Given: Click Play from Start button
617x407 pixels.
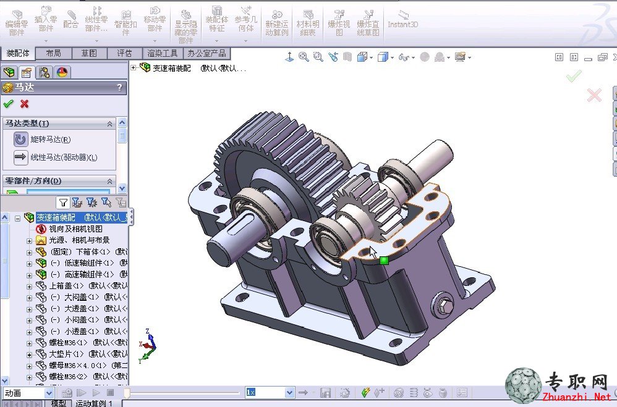Looking at the screenshot, I should click(x=82, y=393).
